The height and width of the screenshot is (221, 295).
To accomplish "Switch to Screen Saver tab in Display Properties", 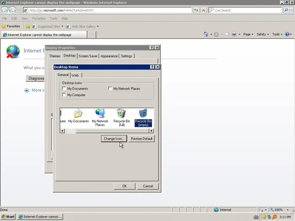I will (88, 56).
